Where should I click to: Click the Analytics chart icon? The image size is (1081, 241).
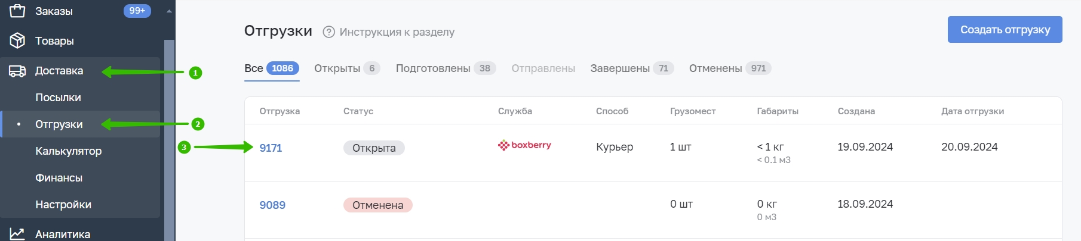point(17,234)
